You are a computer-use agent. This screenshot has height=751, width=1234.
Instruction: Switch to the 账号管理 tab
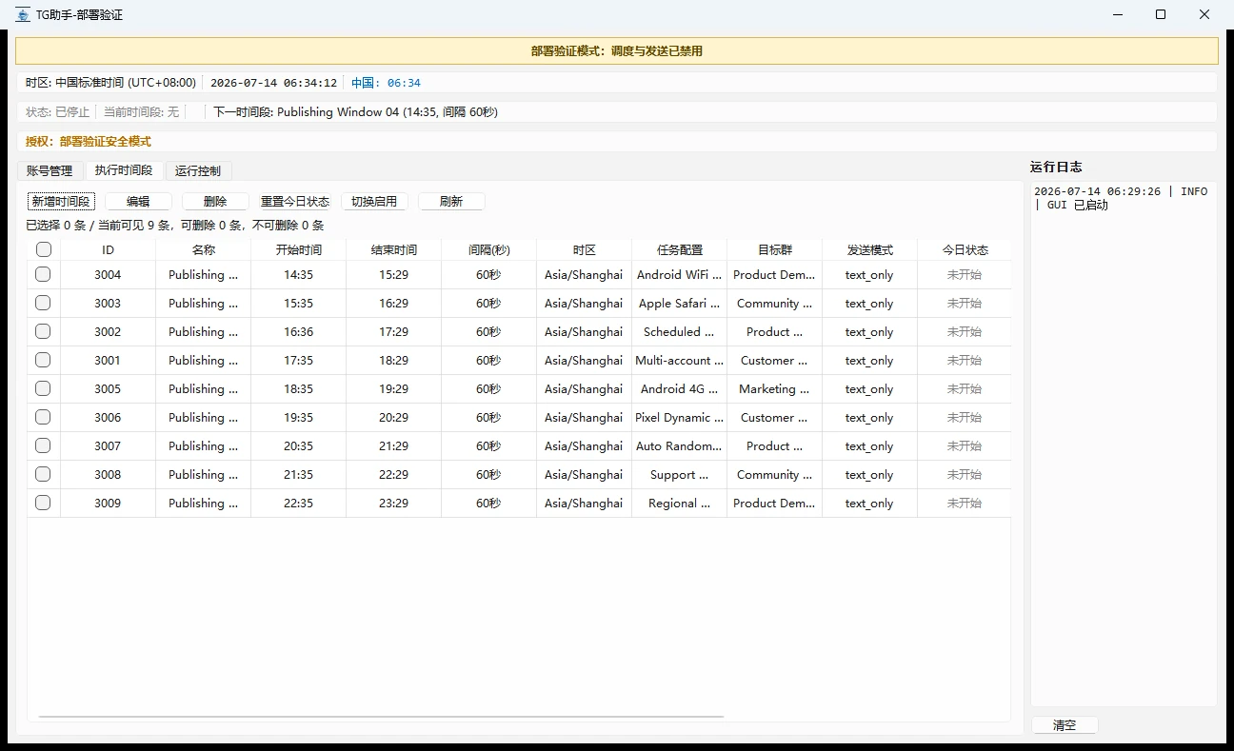click(50, 171)
